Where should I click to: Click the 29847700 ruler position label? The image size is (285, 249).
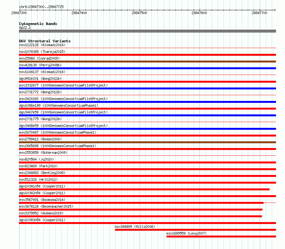click(259, 13)
